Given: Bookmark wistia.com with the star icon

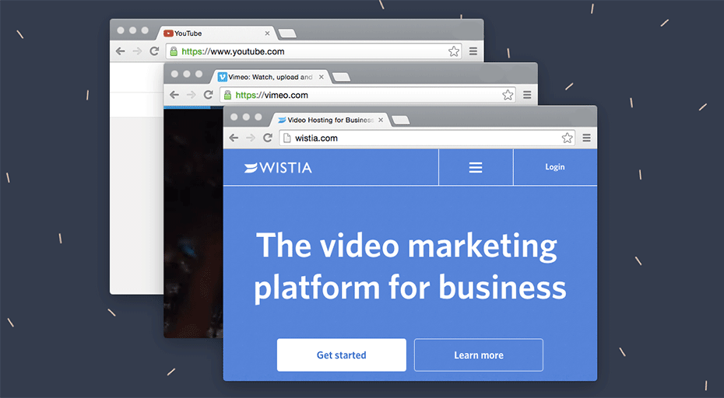Looking at the screenshot, I should point(567,138).
